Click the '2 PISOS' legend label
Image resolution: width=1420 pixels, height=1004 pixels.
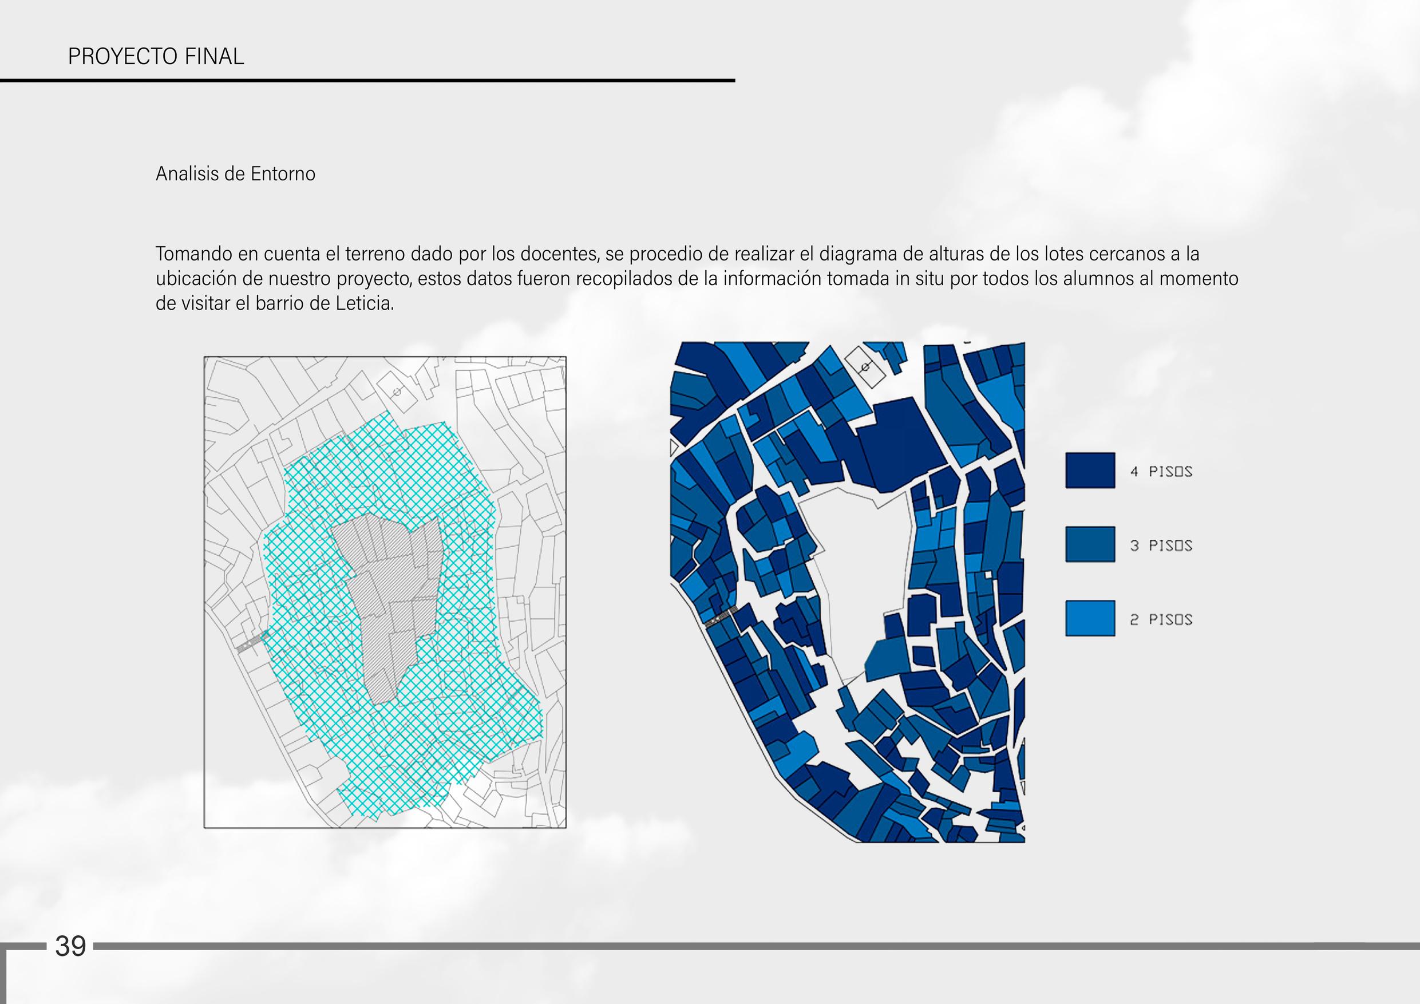point(1161,619)
